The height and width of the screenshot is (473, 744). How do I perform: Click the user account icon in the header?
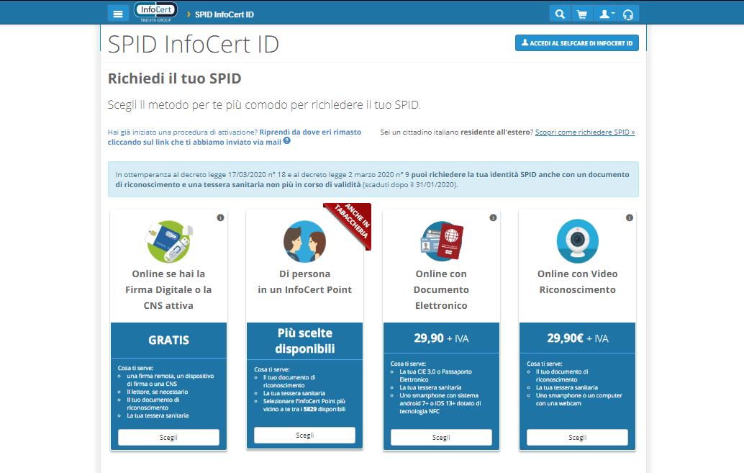click(x=603, y=12)
